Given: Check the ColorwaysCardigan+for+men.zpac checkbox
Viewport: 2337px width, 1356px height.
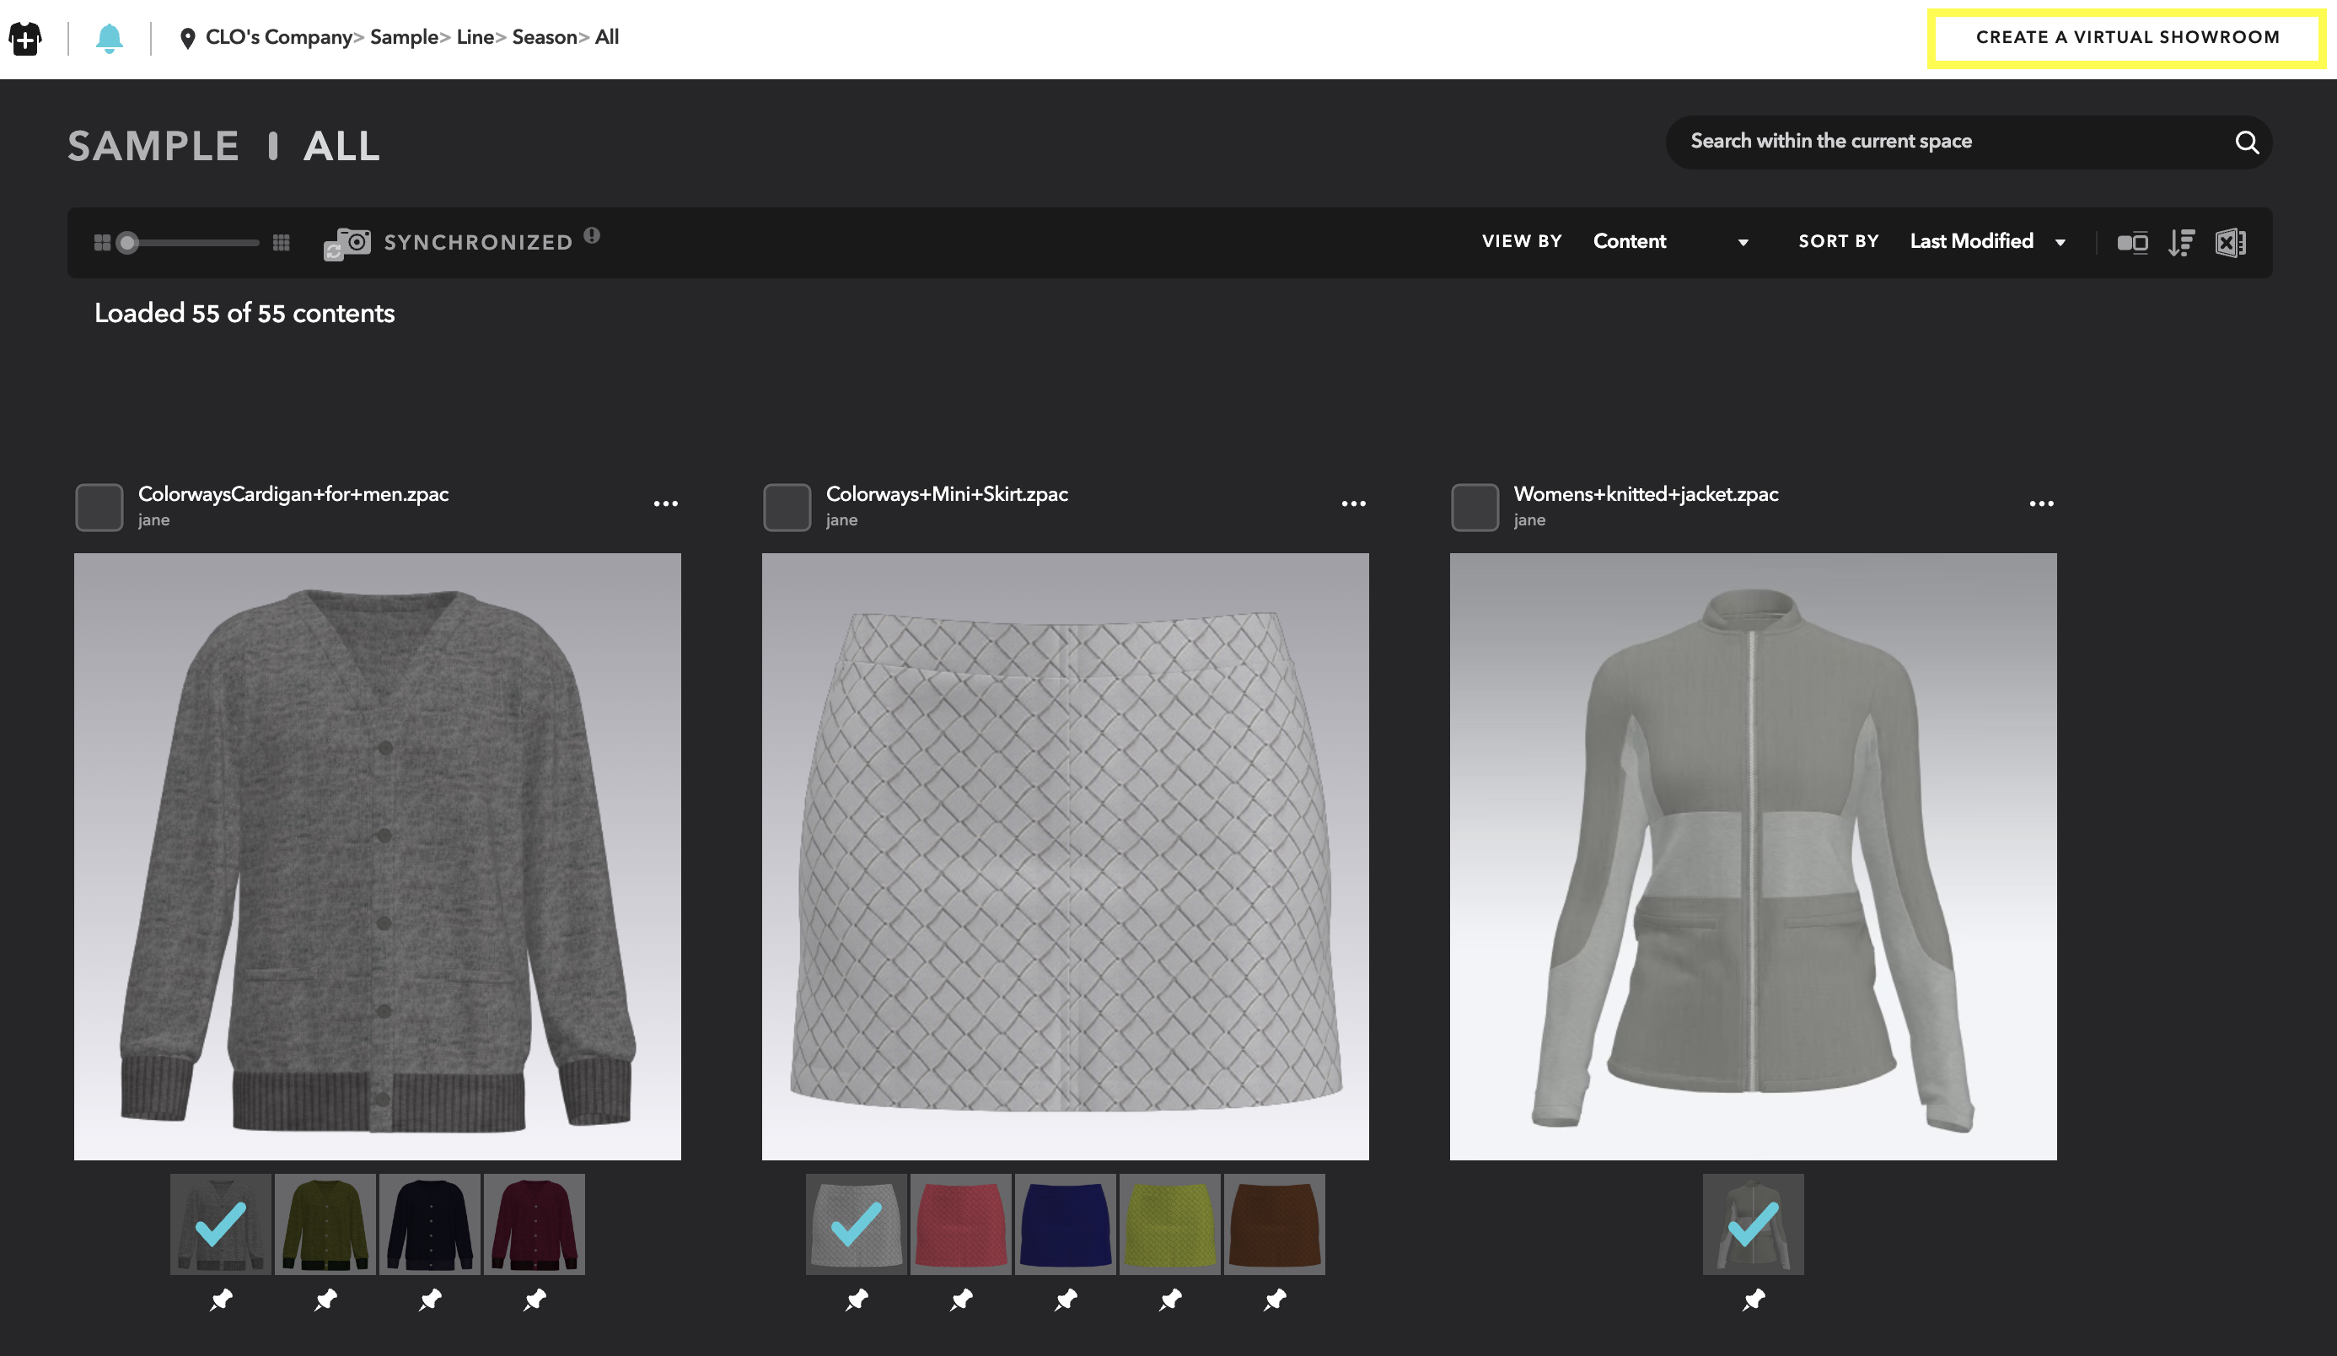Looking at the screenshot, I should [99, 508].
